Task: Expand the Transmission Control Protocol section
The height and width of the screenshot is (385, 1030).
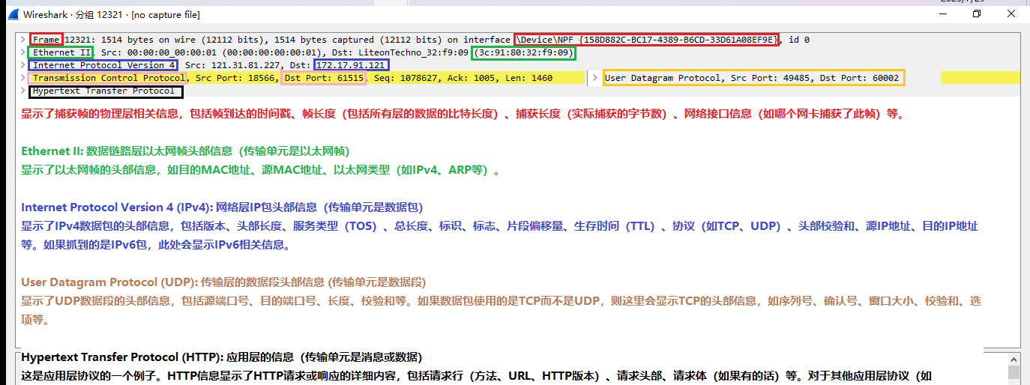Action: [24, 78]
